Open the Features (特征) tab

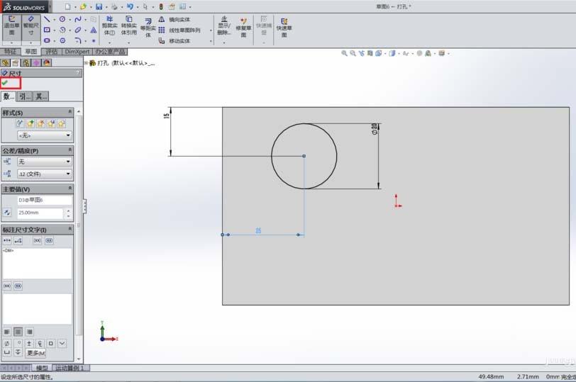coord(10,52)
